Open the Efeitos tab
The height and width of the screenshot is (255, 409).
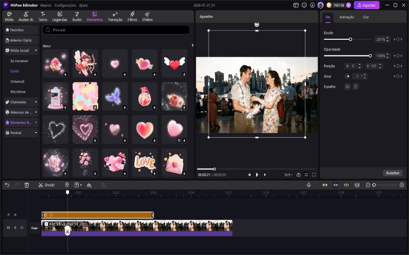(x=147, y=17)
